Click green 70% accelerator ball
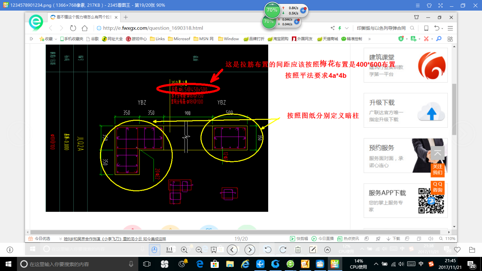Image resolution: width=482 pixels, height=271 pixels. [x=272, y=10]
